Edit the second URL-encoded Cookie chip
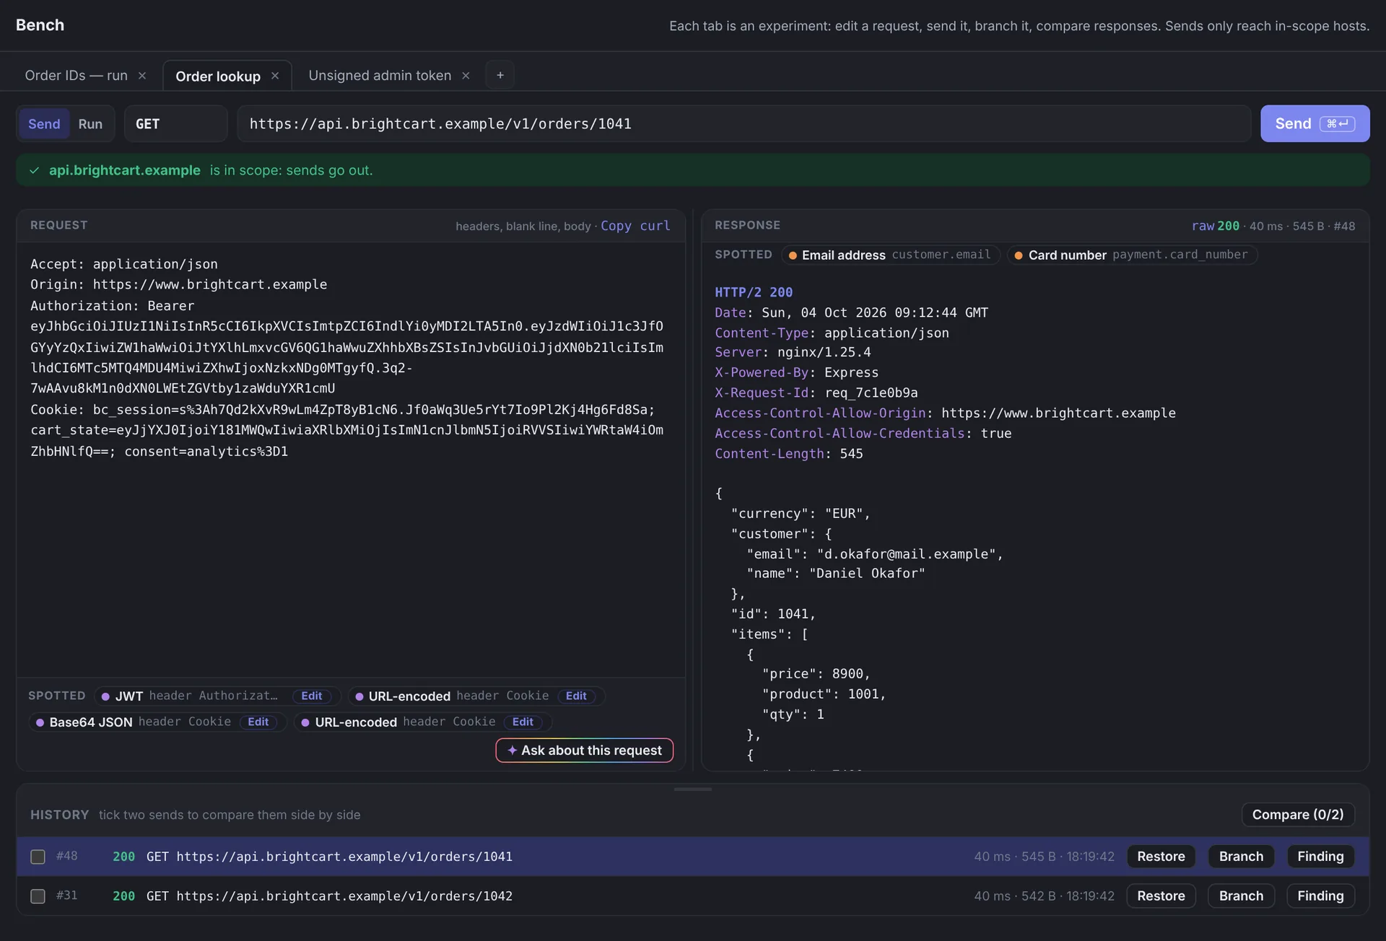The height and width of the screenshot is (941, 1386). click(x=523, y=722)
